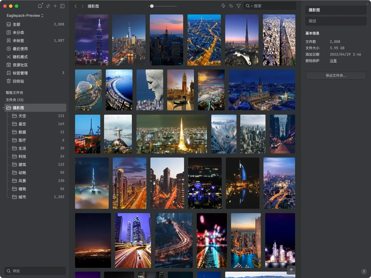
Task: Open the notifications bell icon
Action: point(40,6)
